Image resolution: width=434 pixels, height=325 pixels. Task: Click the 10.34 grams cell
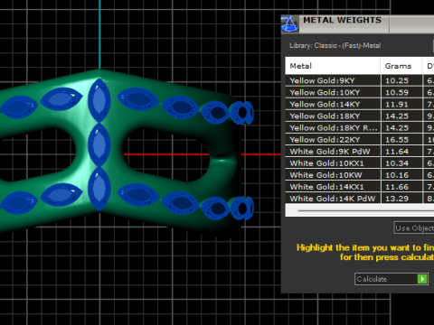[401, 163]
